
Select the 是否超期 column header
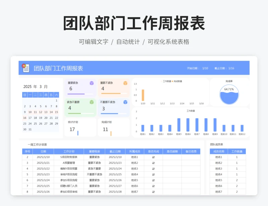pyautogui.click(x=172, y=152)
